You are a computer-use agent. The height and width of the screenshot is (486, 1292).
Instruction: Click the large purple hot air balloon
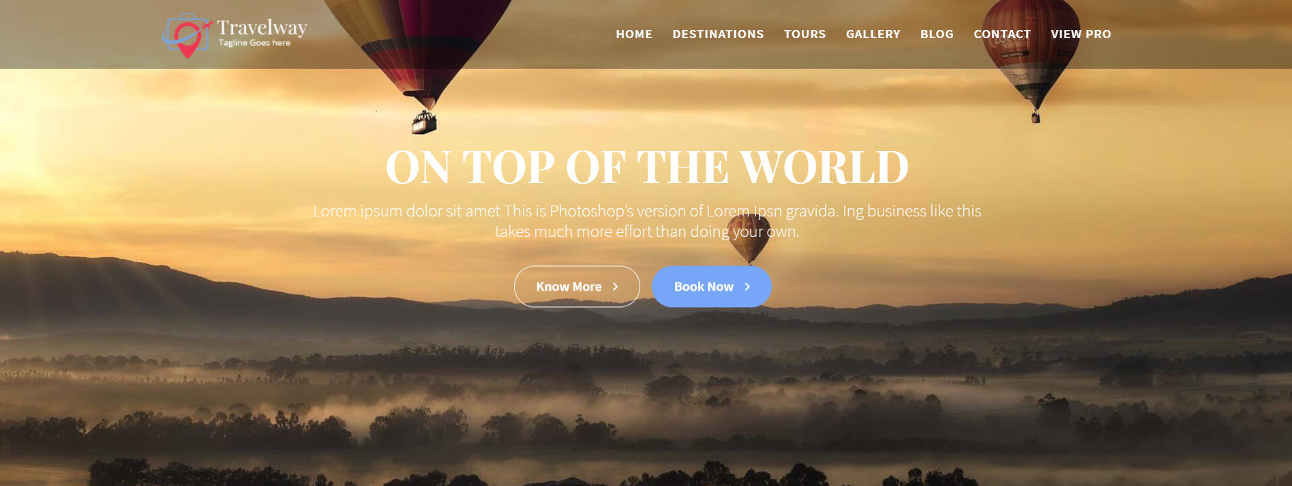(417, 61)
